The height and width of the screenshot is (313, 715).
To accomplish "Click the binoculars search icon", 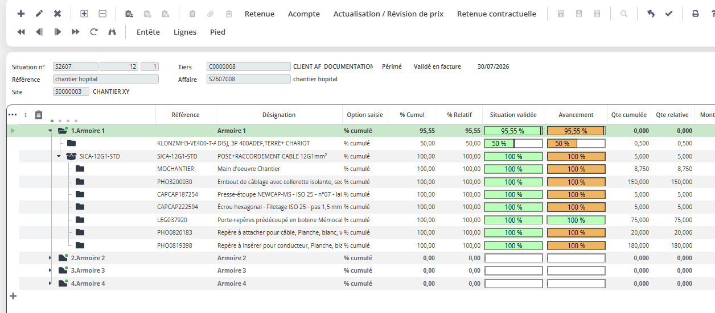I will point(112,32).
